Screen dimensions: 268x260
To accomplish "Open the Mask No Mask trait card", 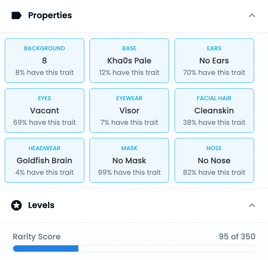I will [129, 161].
